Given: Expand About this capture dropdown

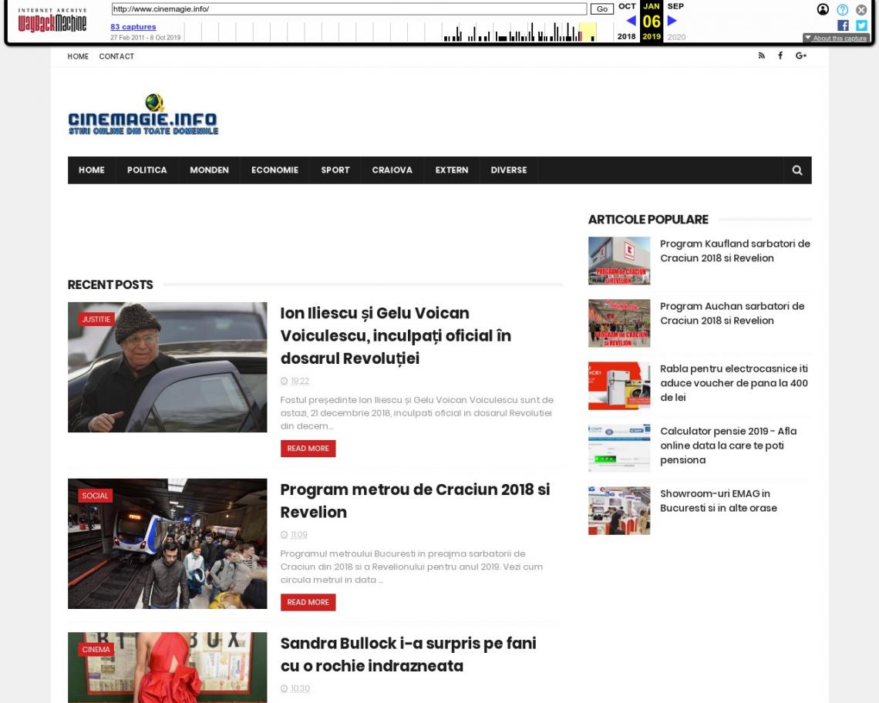Looking at the screenshot, I should [836, 38].
